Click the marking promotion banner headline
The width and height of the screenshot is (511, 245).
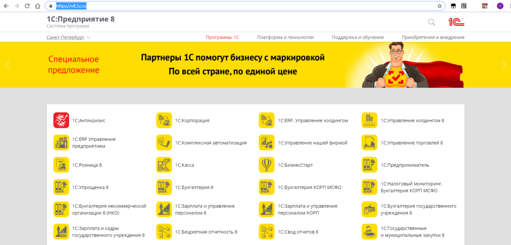[233, 65]
